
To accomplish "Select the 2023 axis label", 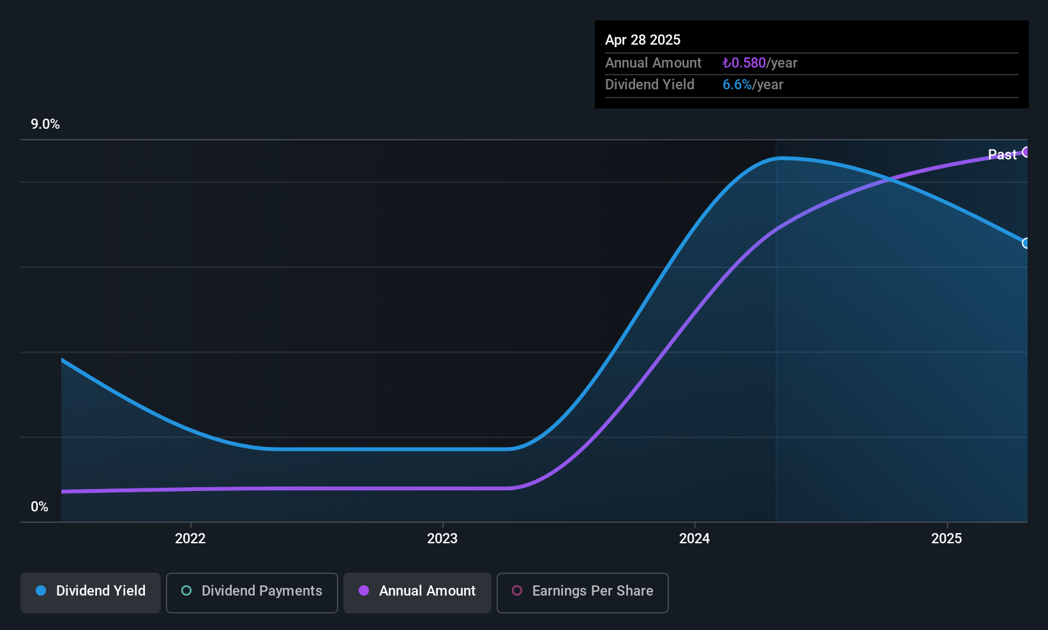I will [442, 538].
